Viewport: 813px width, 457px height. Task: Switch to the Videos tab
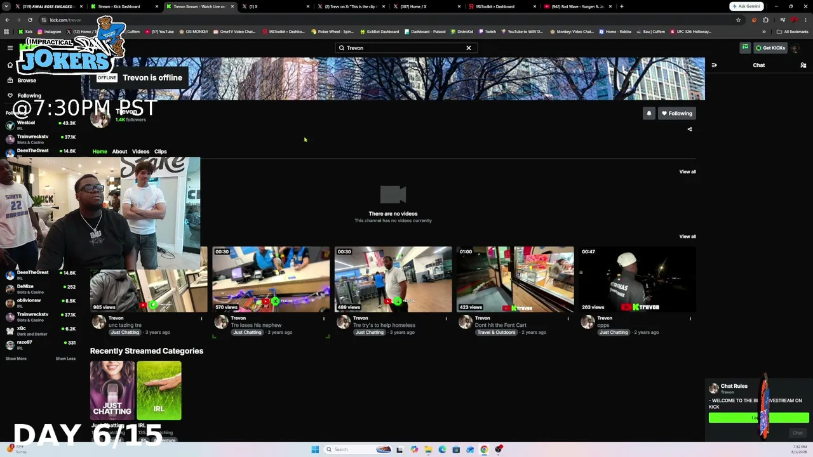click(x=140, y=152)
